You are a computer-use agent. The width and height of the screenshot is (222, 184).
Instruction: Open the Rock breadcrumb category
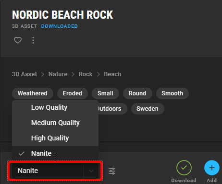86,74
